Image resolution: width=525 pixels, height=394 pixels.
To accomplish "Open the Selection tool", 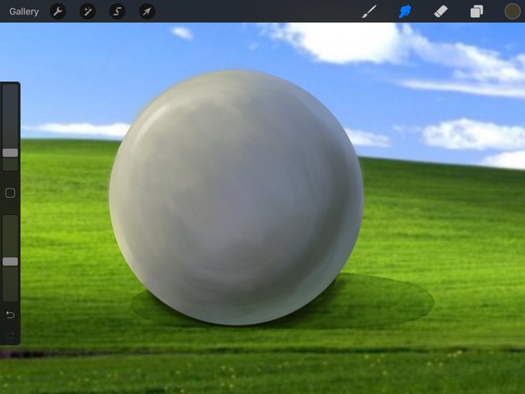I will 117,12.
